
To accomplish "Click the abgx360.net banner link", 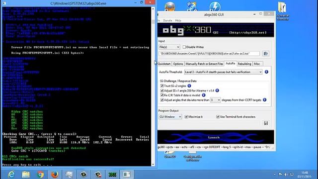I will (x=248, y=32).
